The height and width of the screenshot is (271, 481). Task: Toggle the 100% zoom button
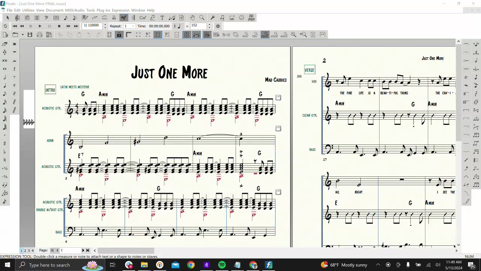tap(265, 35)
